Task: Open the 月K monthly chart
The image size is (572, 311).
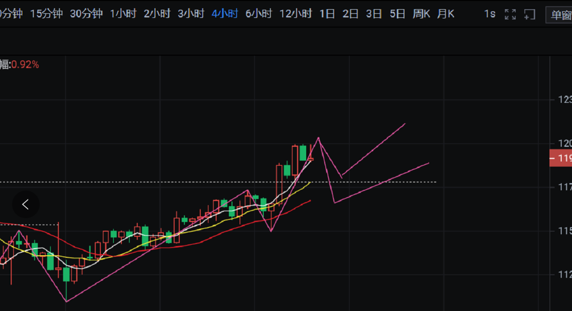Action: [x=446, y=14]
